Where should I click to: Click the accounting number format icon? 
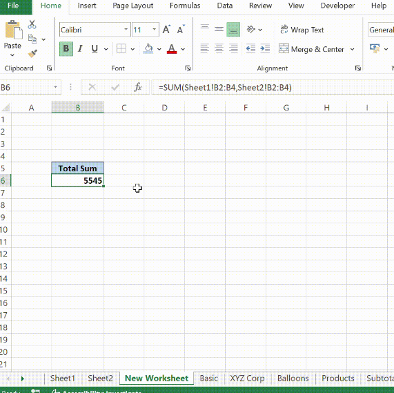click(x=375, y=48)
